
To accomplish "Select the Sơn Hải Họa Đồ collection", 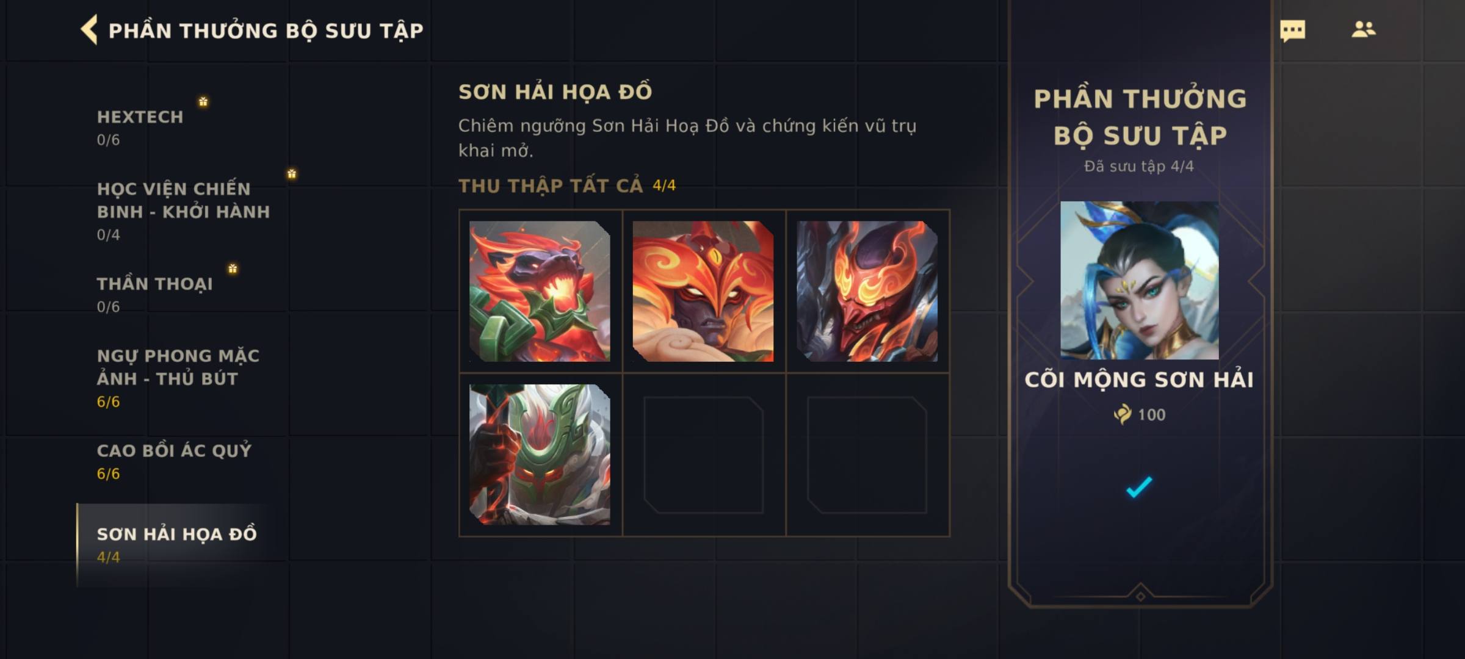I will click(176, 545).
